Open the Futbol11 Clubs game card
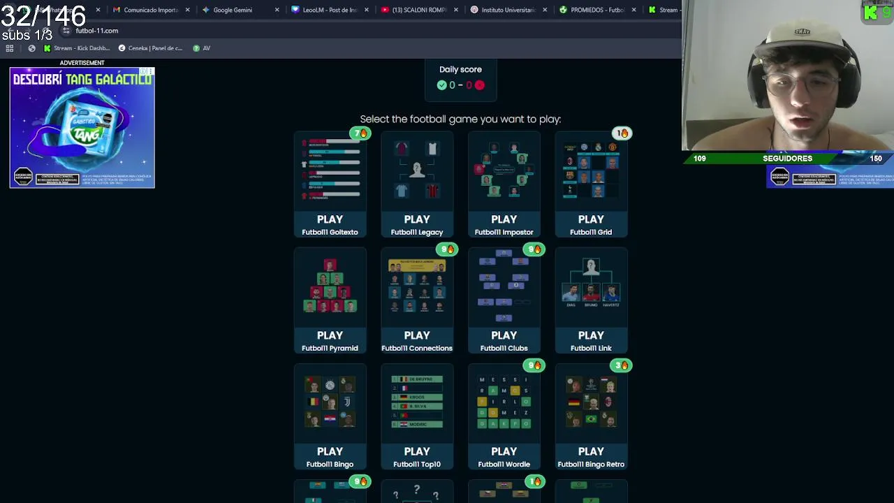This screenshot has height=503, width=894. point(504,301)
